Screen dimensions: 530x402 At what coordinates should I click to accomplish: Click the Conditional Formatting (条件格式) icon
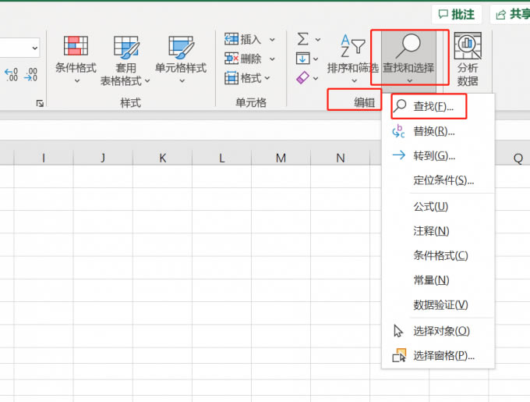pos(76,47)
